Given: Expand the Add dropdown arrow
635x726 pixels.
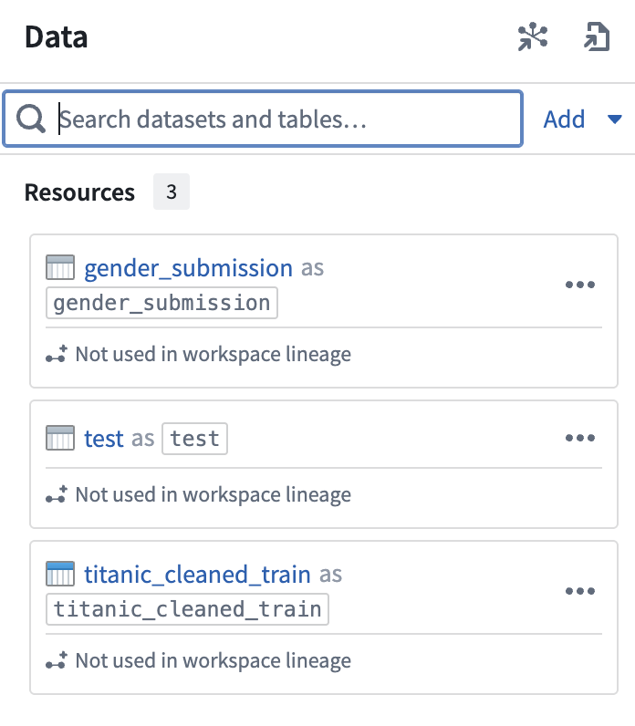Looking at the screenshot, I should click(615, 119).
